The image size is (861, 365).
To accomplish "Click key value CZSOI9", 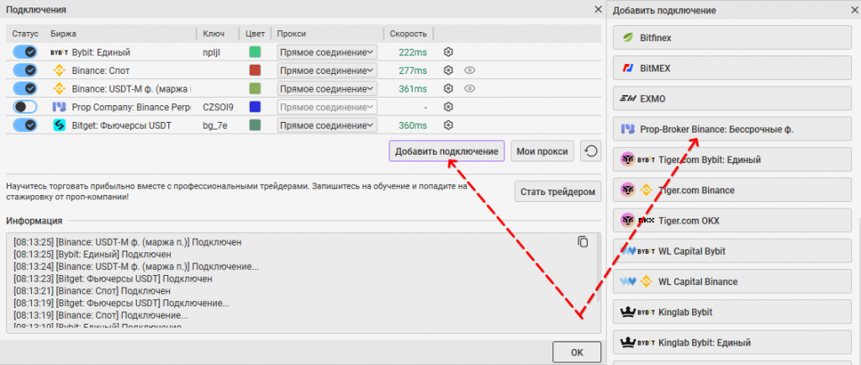I will [x=218, y=107].
